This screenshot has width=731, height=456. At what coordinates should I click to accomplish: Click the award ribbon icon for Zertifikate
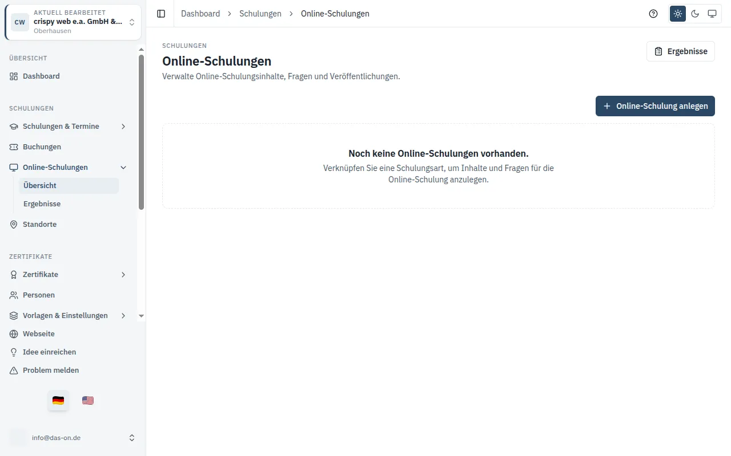coord(14,275)
